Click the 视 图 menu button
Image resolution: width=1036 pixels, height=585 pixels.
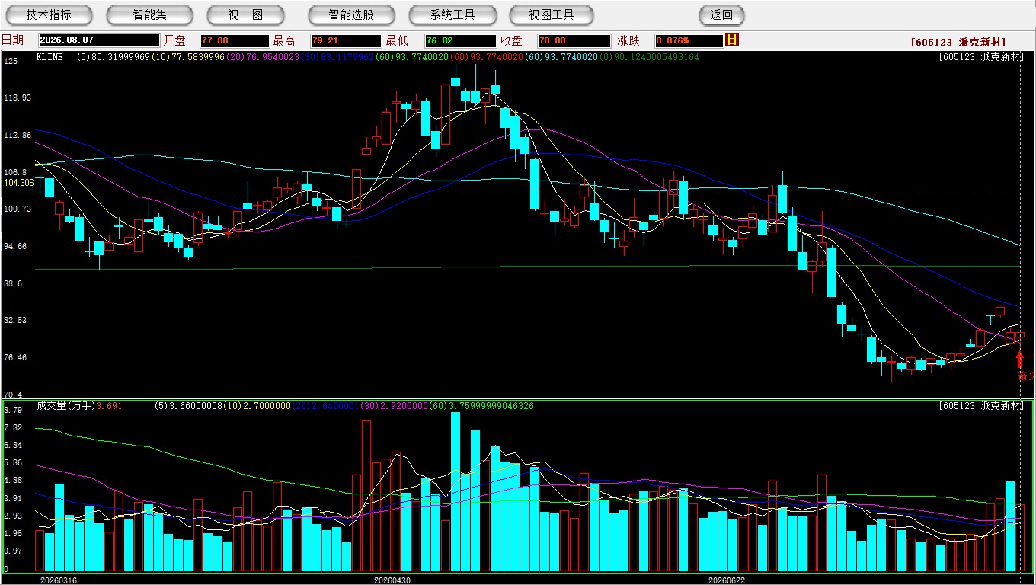coord(245,14)
